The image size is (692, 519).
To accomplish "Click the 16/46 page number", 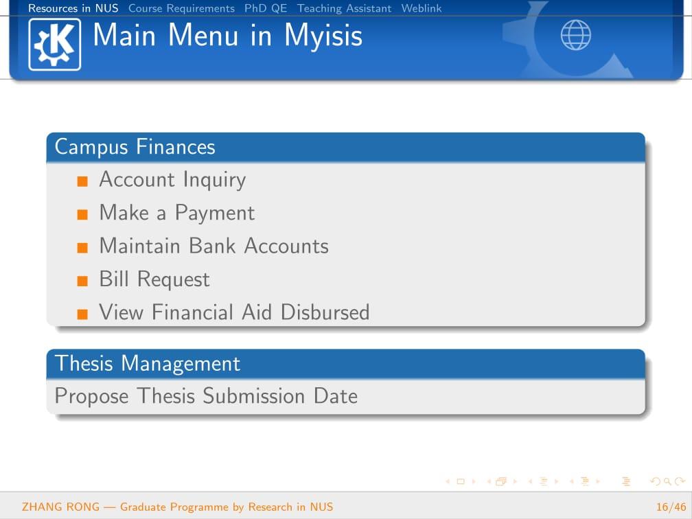I will [671, 507].
